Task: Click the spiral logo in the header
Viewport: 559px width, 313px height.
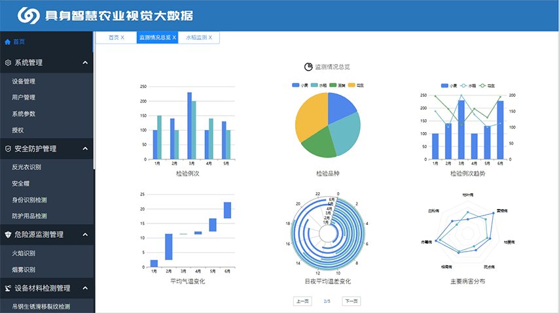Action: (x=29, y=15)
